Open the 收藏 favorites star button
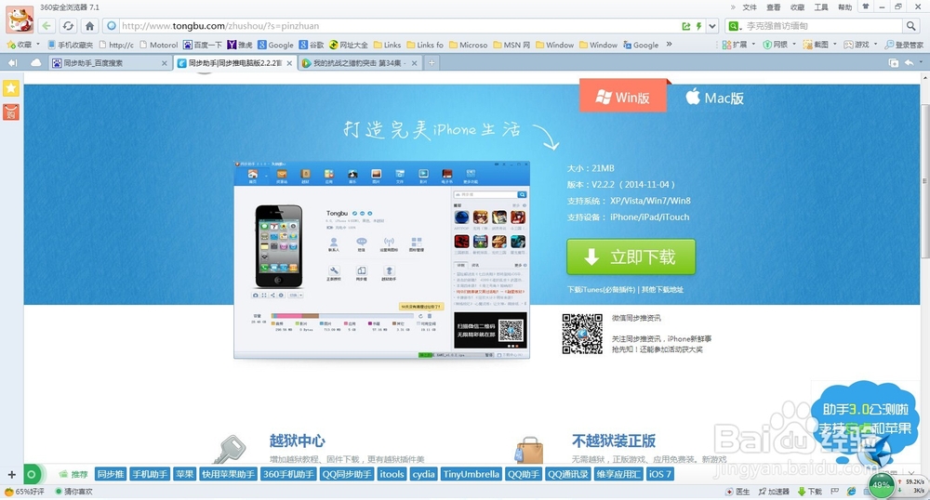Viewport: 930px width, 500px height. tap(19, 45)
